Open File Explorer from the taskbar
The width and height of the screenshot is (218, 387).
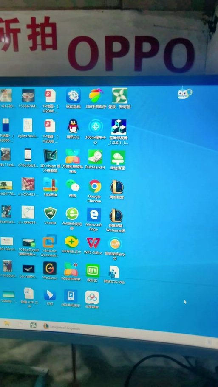pyautogui.click(x=7, y=324)
